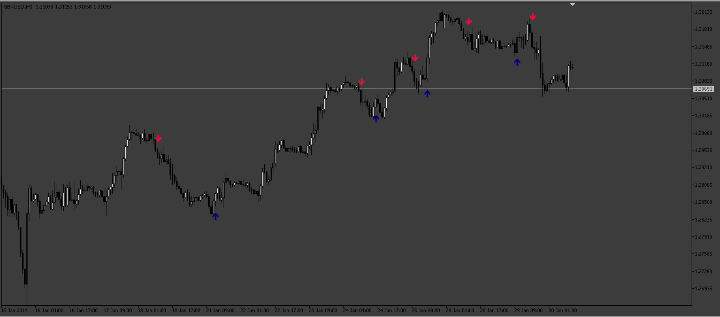Click the 28 Jan 17:00 time label
This screenshot has height=317, width=720.
[494, 310]
